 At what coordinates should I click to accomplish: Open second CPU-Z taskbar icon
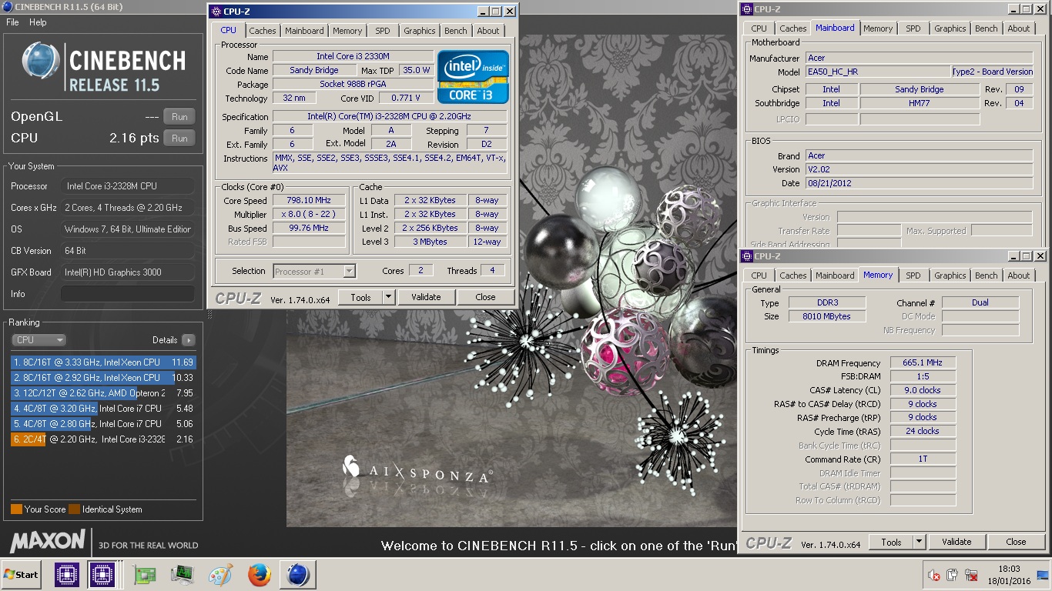pos(102,575)
